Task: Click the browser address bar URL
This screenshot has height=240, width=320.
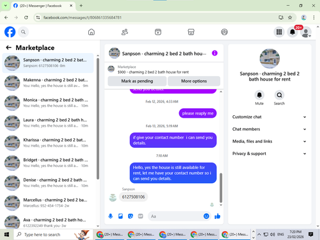Action: (83, 17)
